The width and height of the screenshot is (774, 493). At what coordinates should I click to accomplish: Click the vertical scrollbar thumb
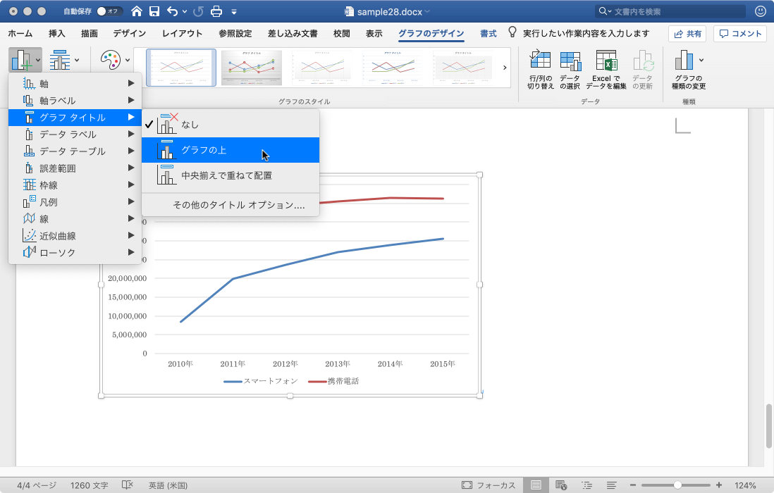click(768, 425)
